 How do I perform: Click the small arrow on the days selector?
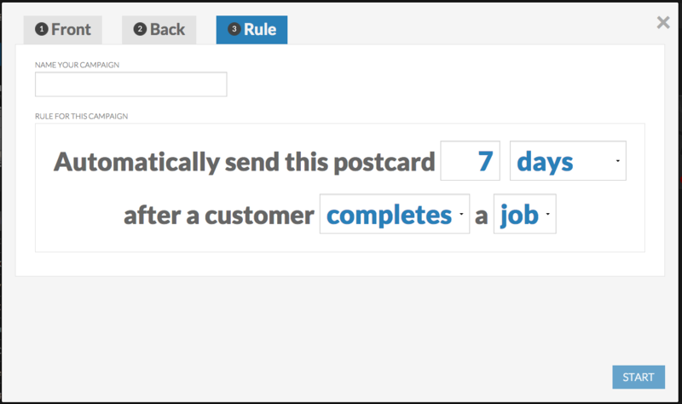click(x=617, y=162)
